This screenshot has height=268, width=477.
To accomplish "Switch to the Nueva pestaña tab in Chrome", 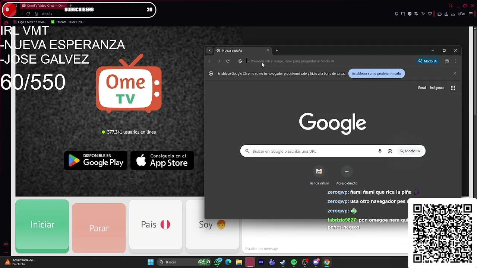I will (x=242, y=50).
